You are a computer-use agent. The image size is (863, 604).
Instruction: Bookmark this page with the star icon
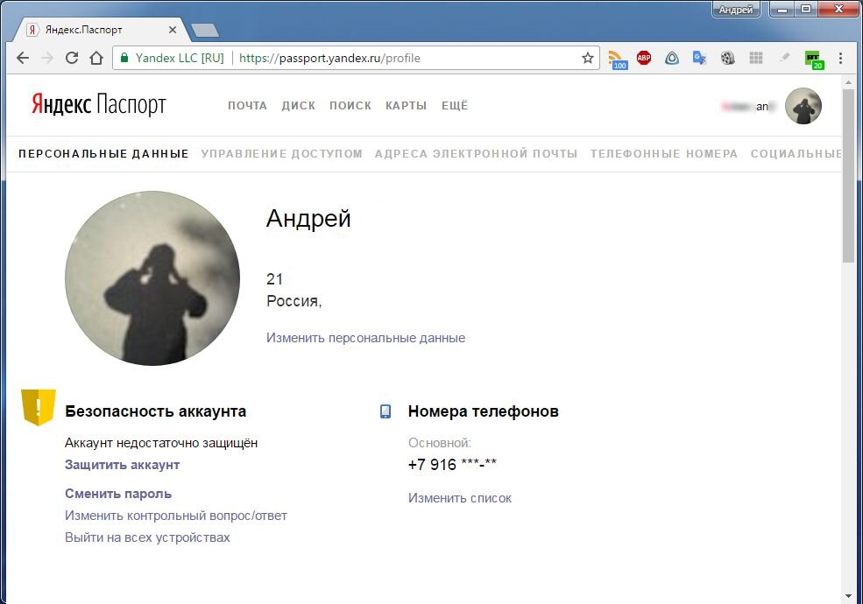tap(587, 58)
